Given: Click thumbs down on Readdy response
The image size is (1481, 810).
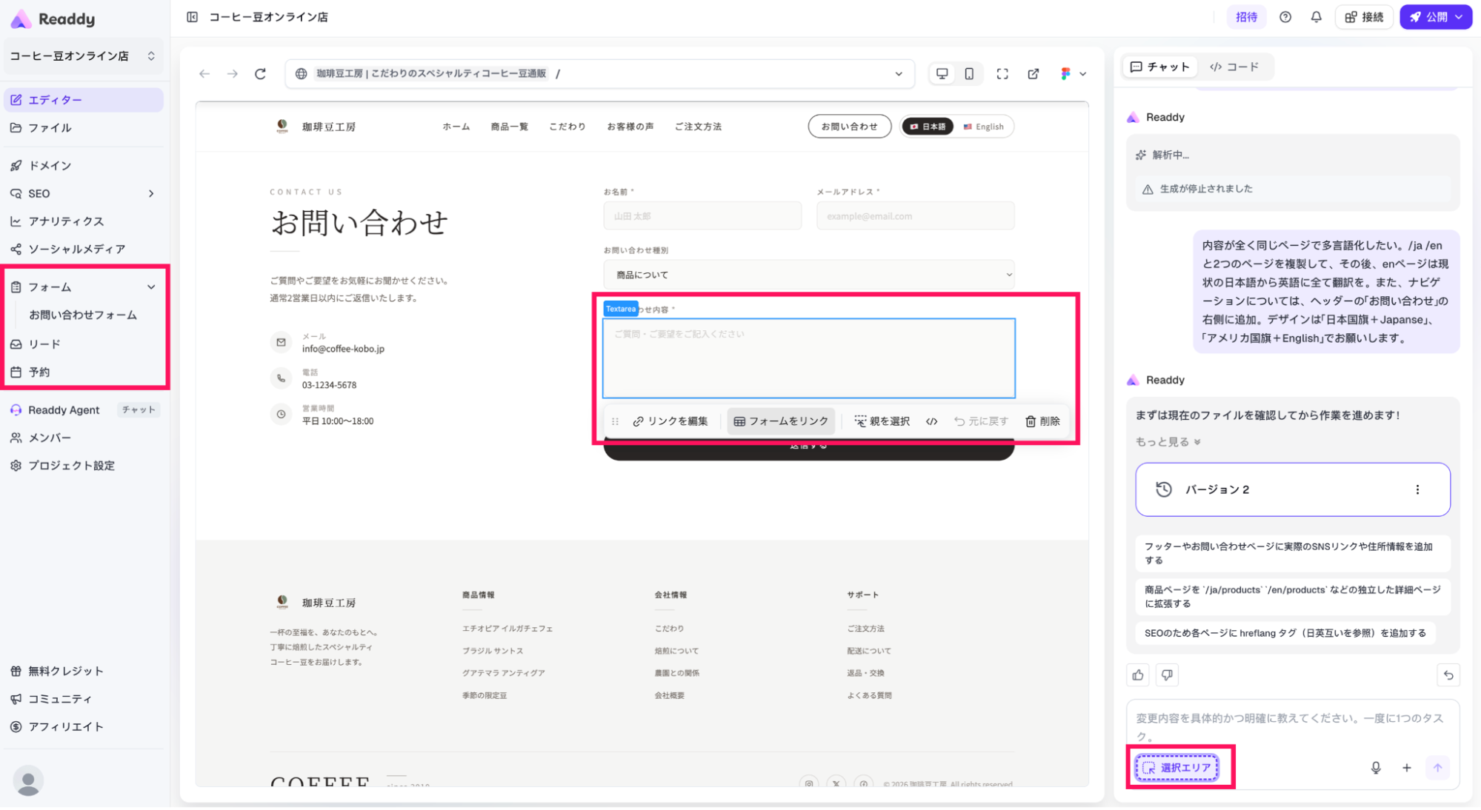Looking at the screenshot, I should click(1167, 675).
